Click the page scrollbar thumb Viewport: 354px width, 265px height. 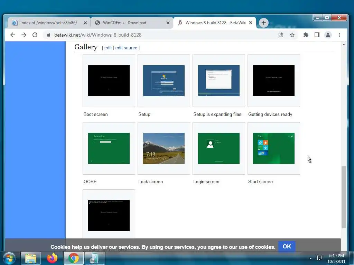344,197
